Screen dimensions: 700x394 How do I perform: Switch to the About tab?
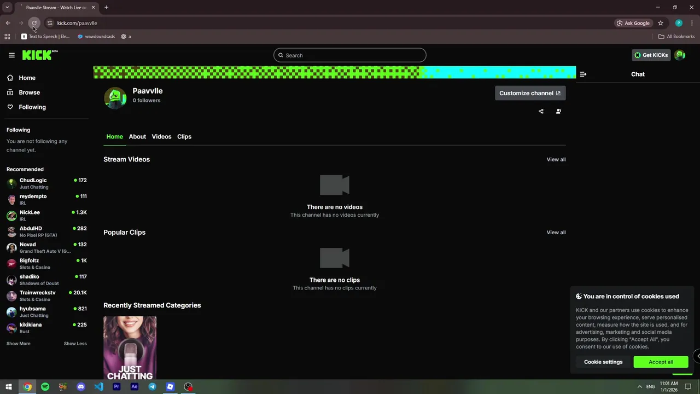point(137,137)
